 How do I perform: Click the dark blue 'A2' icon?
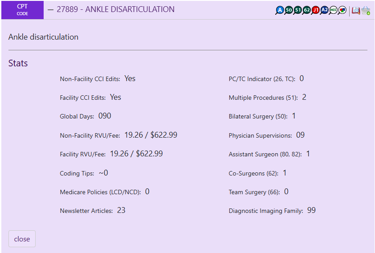[324, 10]
